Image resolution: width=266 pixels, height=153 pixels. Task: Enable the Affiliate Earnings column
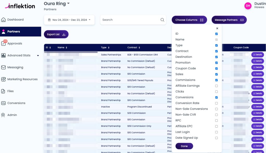point(216,86)
